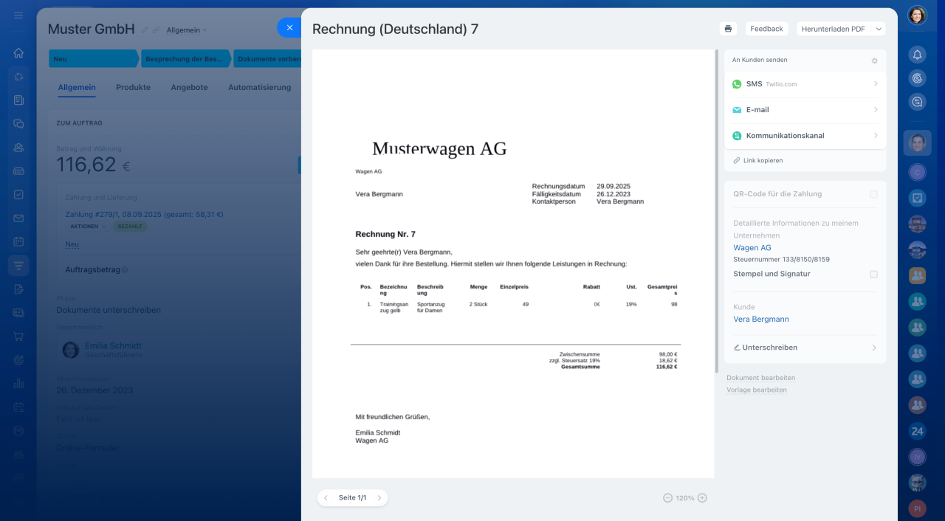Viewport: 945px width, 521px height.
Task: Click 'Dokument bearbeiten' link
Action: 760,378
